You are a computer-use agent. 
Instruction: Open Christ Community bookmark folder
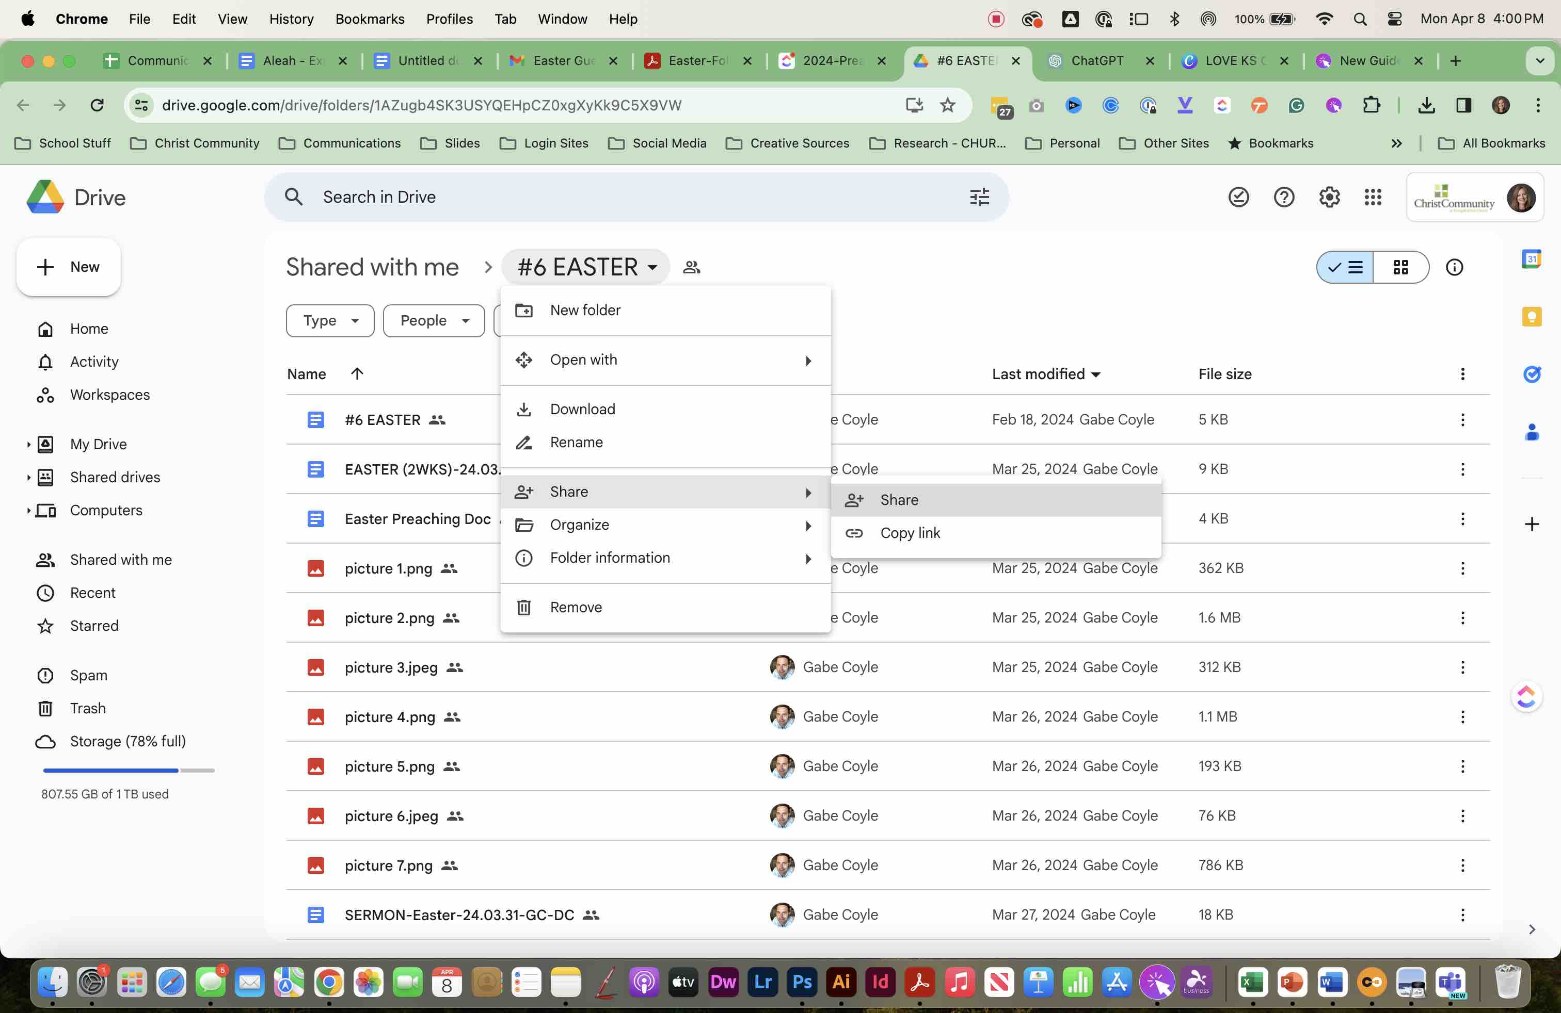point(195,143)
